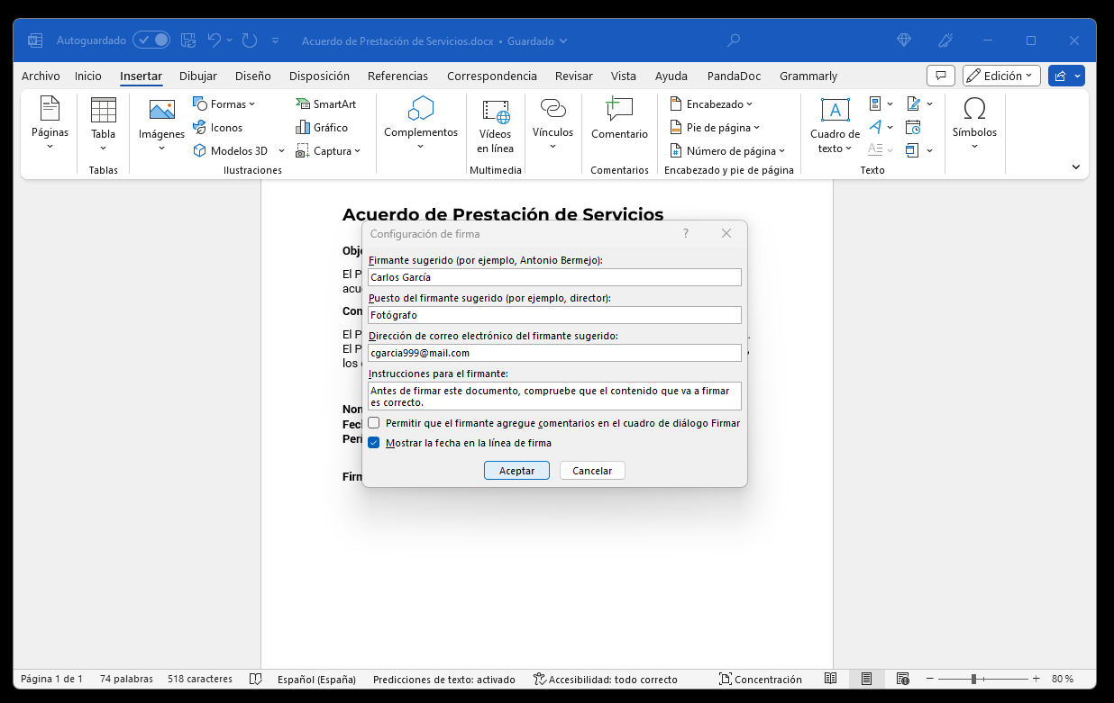Open Customize Quick Access Toolbar dropdown
Screen dimensions: 1114x703
click(275, 41)
